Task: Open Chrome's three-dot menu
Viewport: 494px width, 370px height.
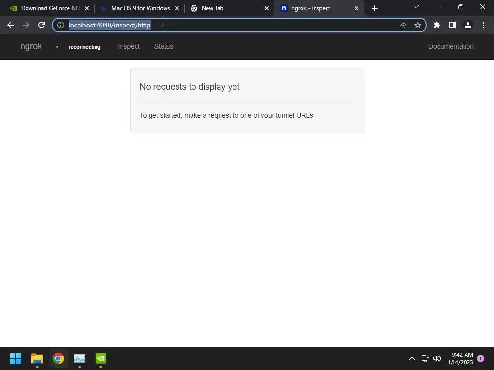Action: tap(483, 25)
